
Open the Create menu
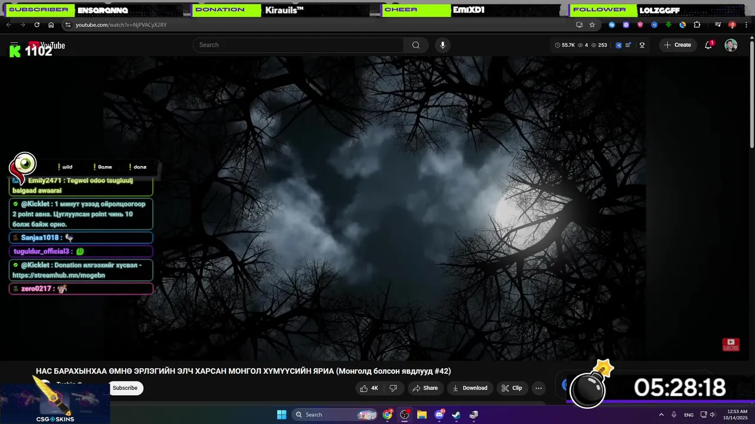click(x=678, y=45)
